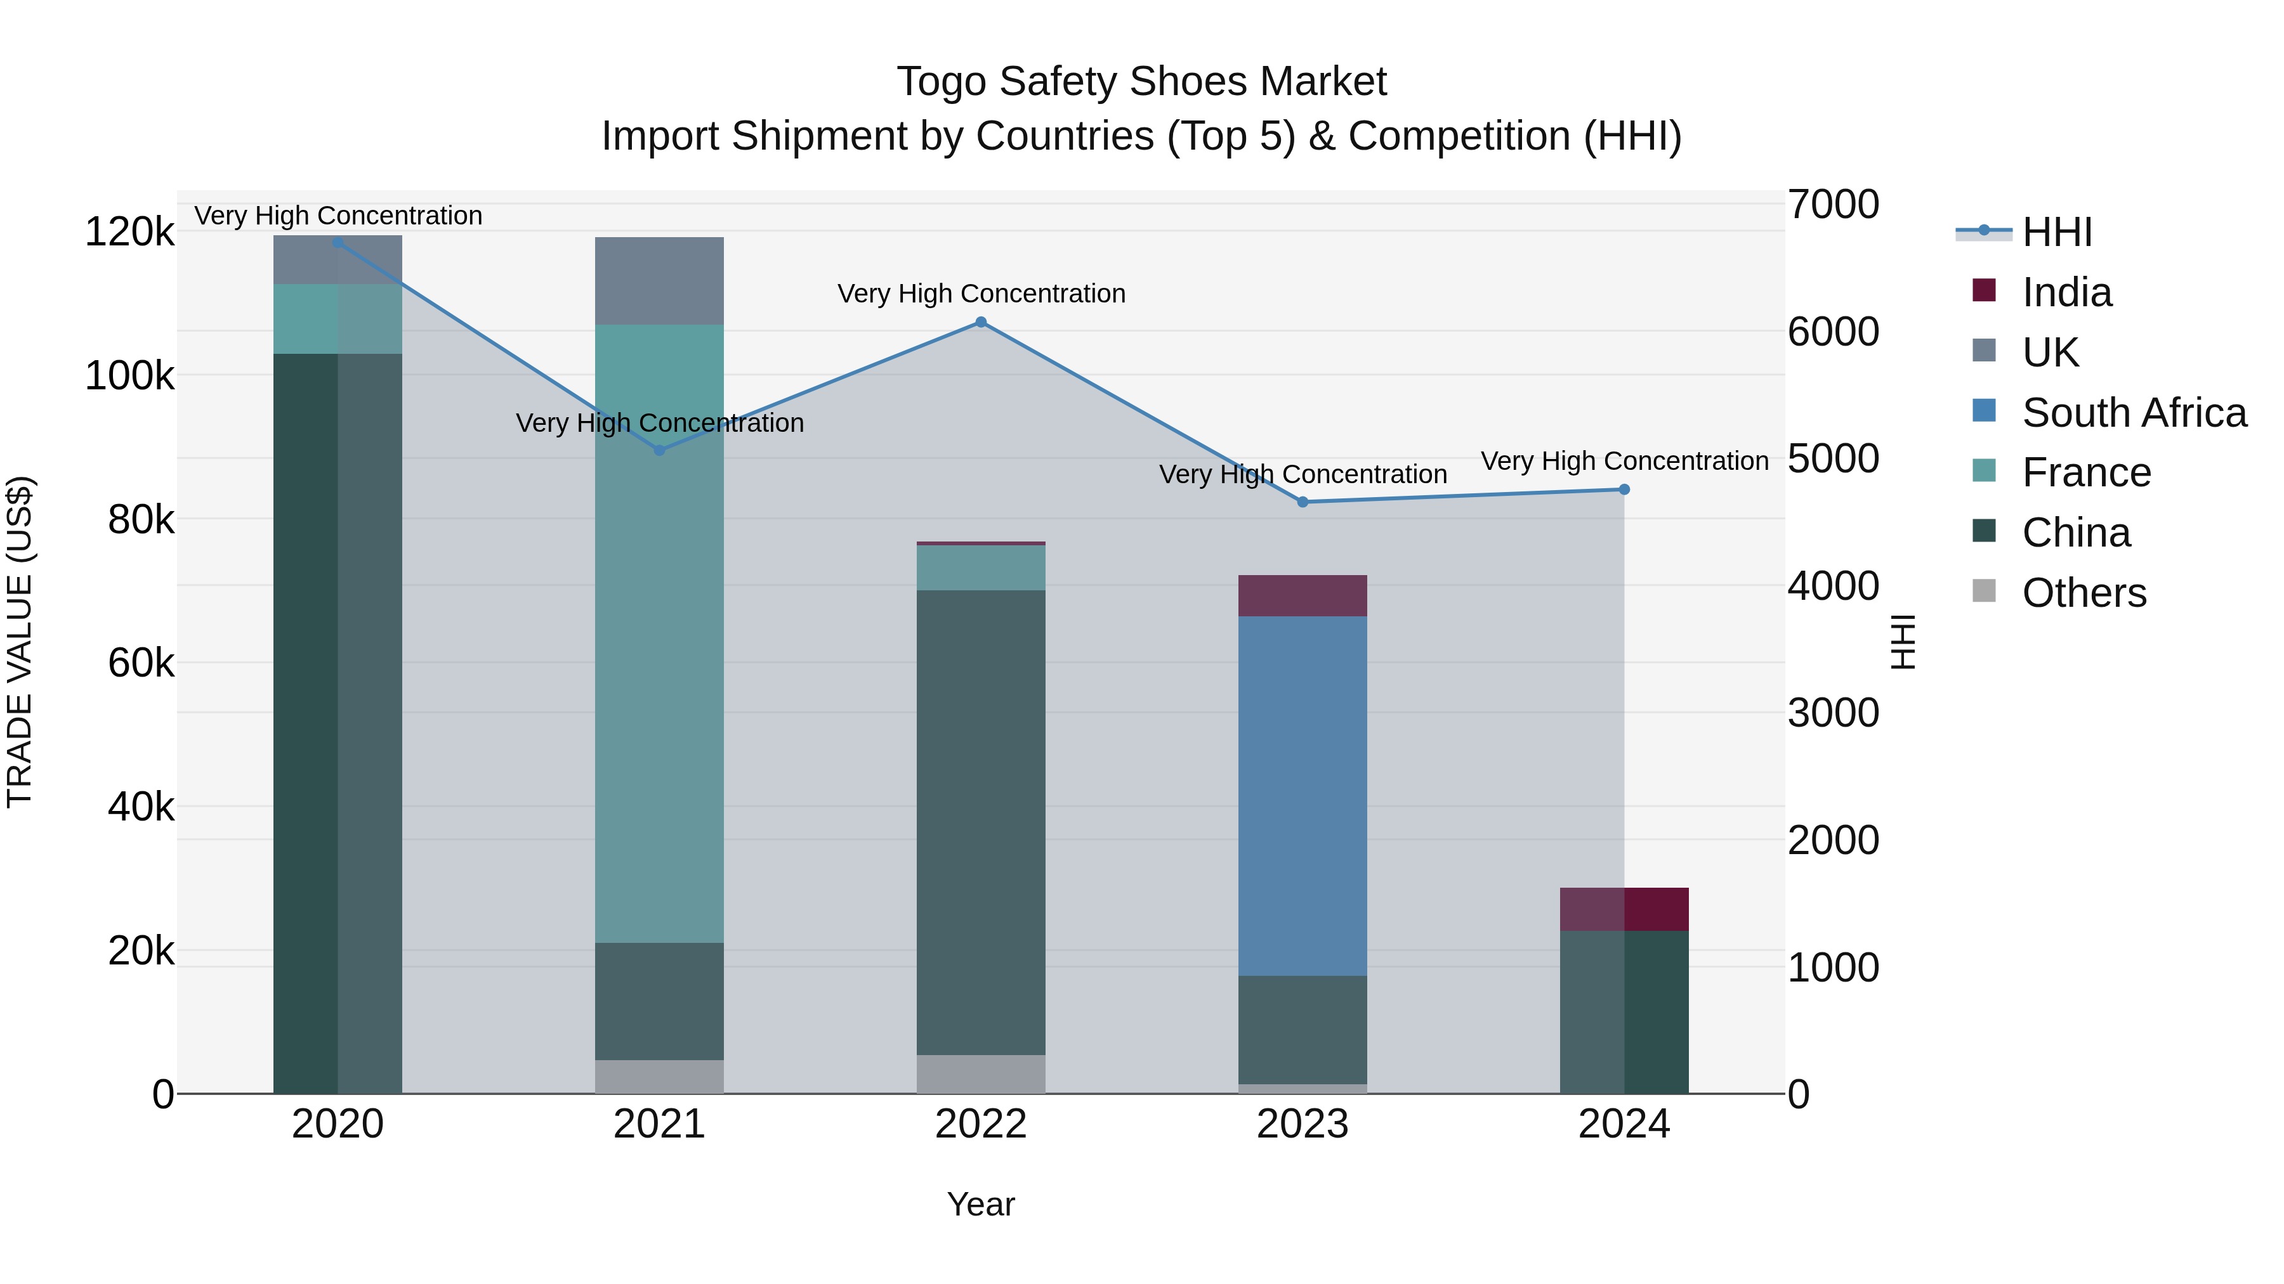Screen dimensions: 2284x1284
Task: Click the China segment of the 2021 bar
Action: pyautogui.click(x=660, y=1001)
